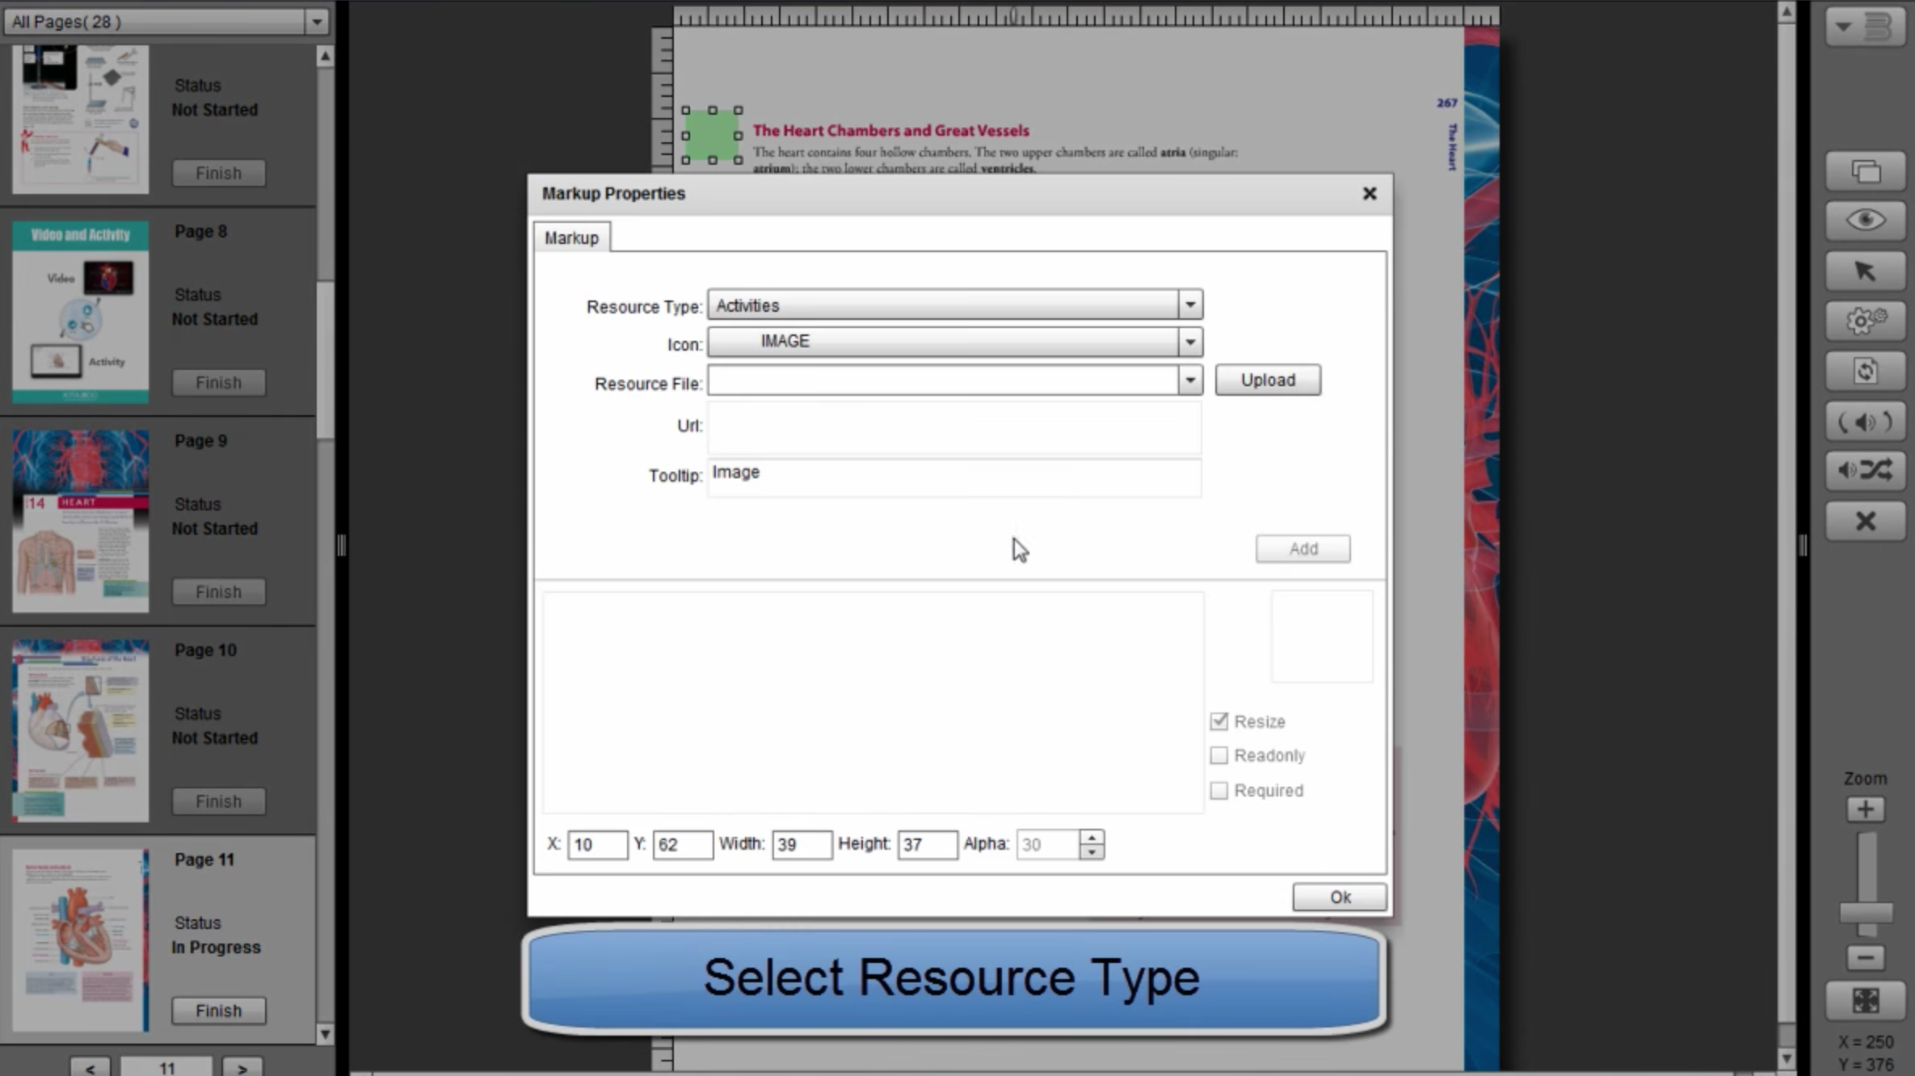Click the zoom slider handle
Image resolution: width=1915 pixels, height=1076 pixels.
[1865, 914]
